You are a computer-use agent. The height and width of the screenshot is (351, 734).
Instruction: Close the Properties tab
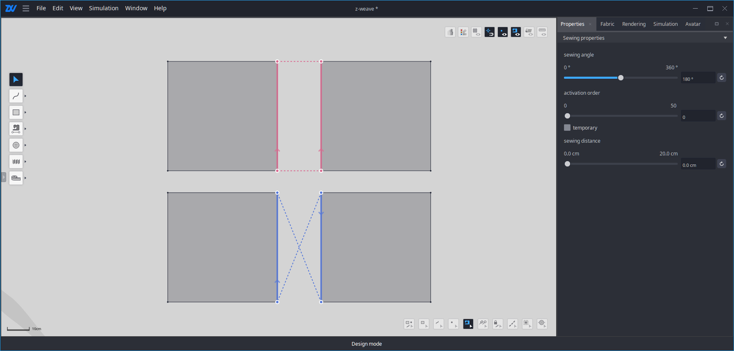pyautogui.click(x=590, y=24)
